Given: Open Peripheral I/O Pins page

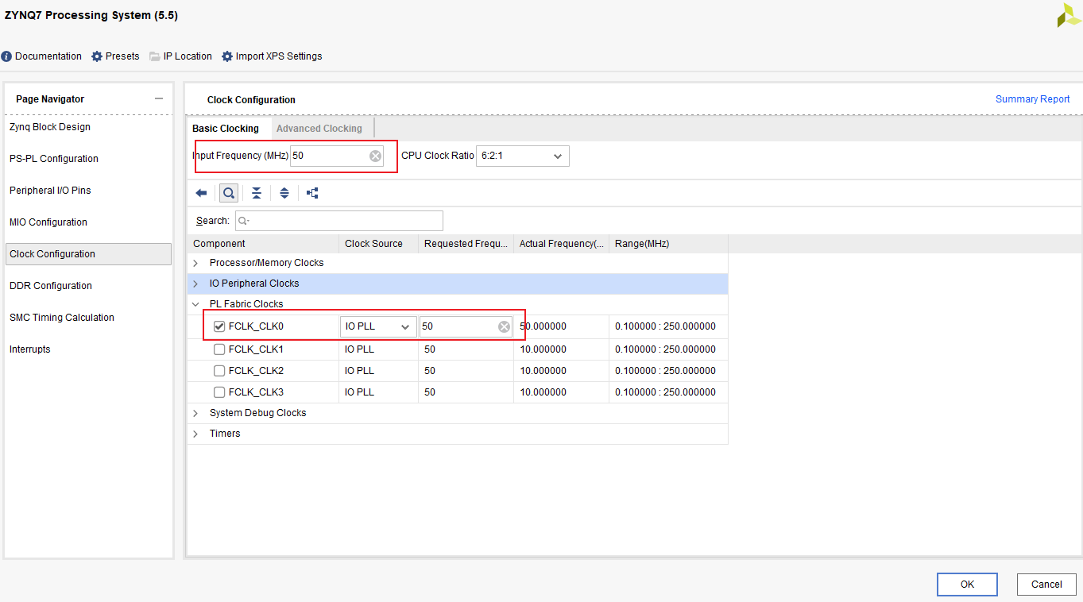Looking at the screenshot, I should click(x=50, y=191).
